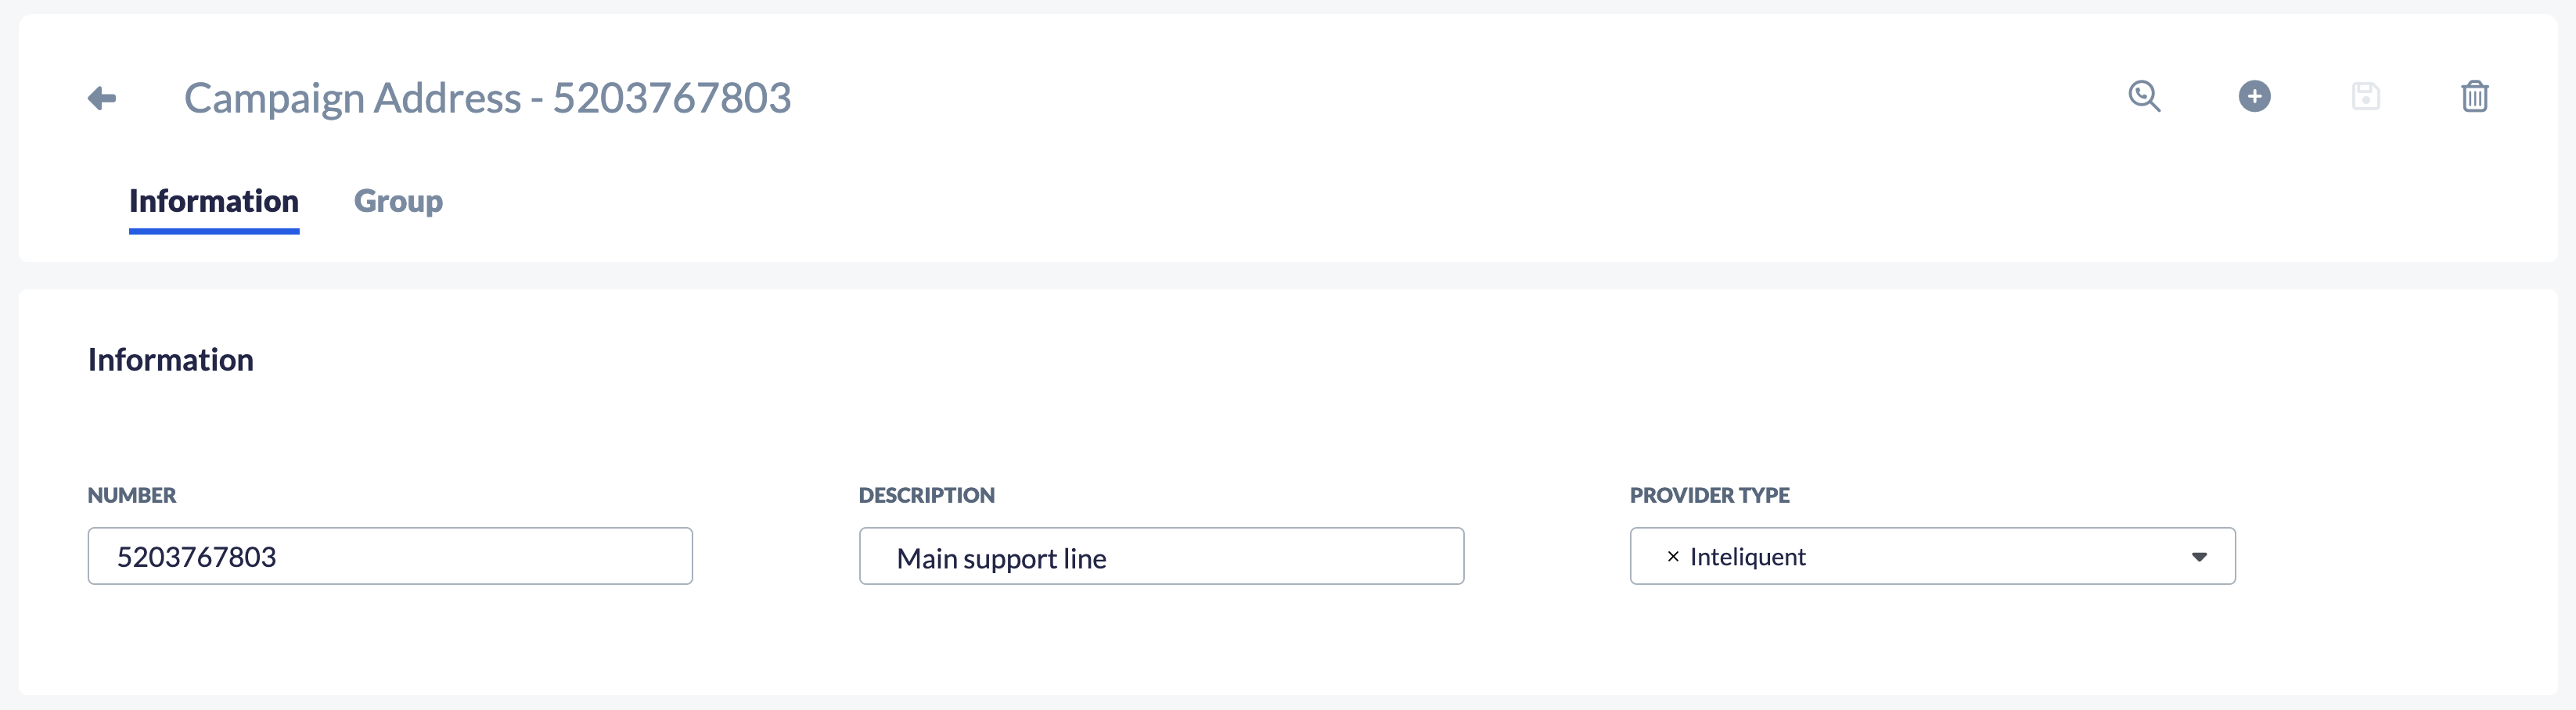Click the PROVIDER TYPE field label
This screenshot has height=710, width=2576.
[x=1710, y=495]
